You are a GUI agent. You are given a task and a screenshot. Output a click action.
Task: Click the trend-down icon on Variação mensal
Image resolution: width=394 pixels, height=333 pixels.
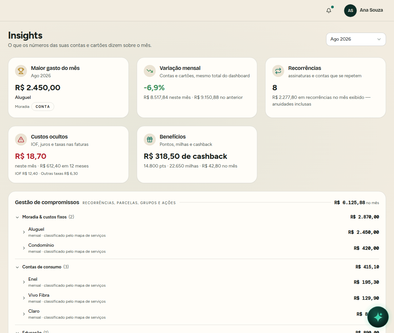tap(150, 71)
